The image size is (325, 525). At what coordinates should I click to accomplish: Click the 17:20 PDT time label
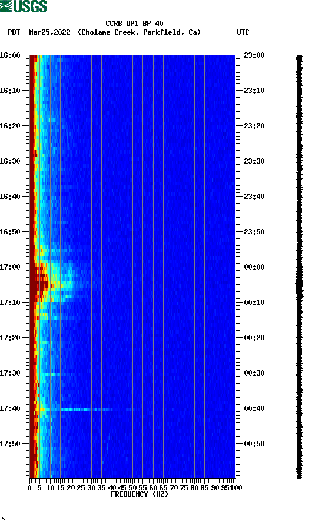(x=10, y=338)
